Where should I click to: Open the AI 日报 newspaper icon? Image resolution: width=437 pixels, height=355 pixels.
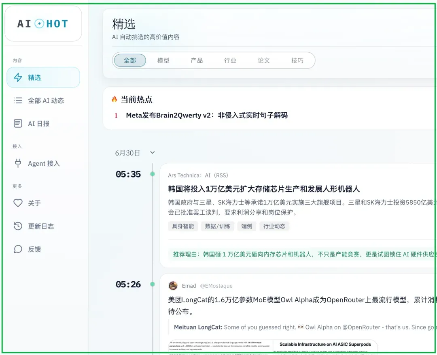18,123
